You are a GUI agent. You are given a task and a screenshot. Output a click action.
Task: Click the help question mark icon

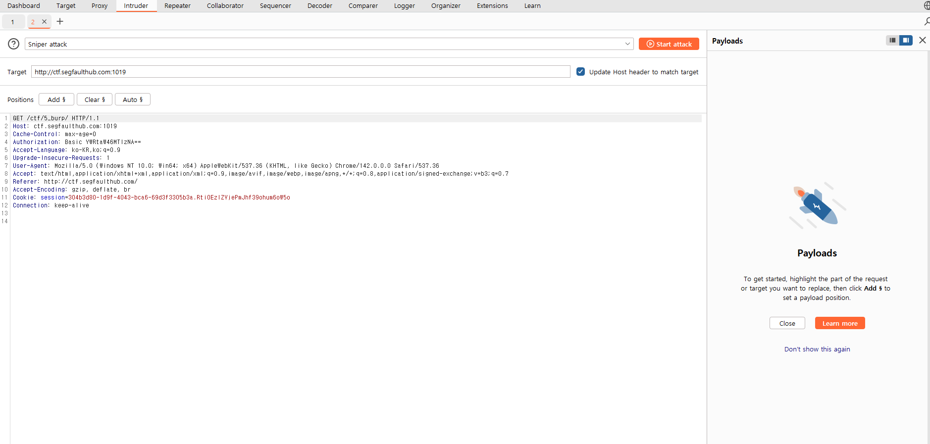(x=14, y=44)
